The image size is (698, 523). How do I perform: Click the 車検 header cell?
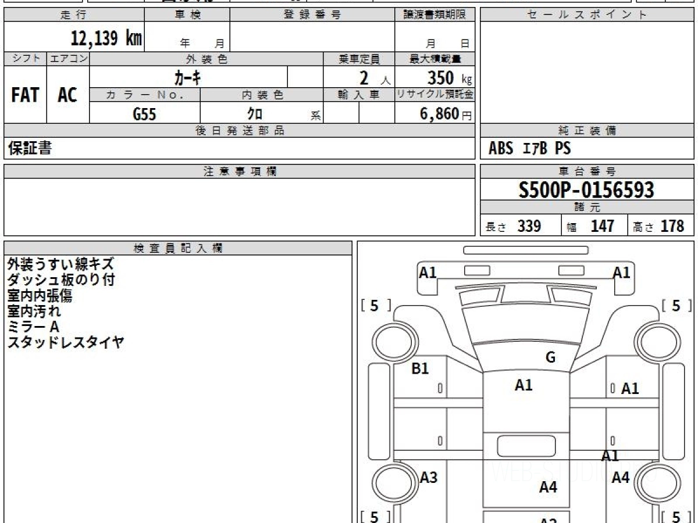click(x=187, y=15)
